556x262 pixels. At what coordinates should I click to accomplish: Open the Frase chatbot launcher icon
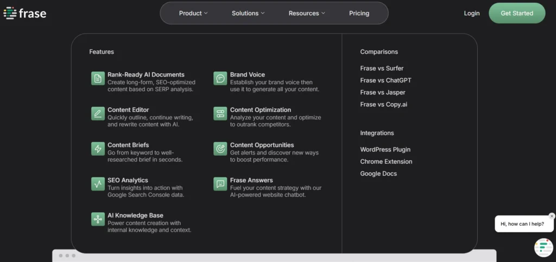(544, 247)
